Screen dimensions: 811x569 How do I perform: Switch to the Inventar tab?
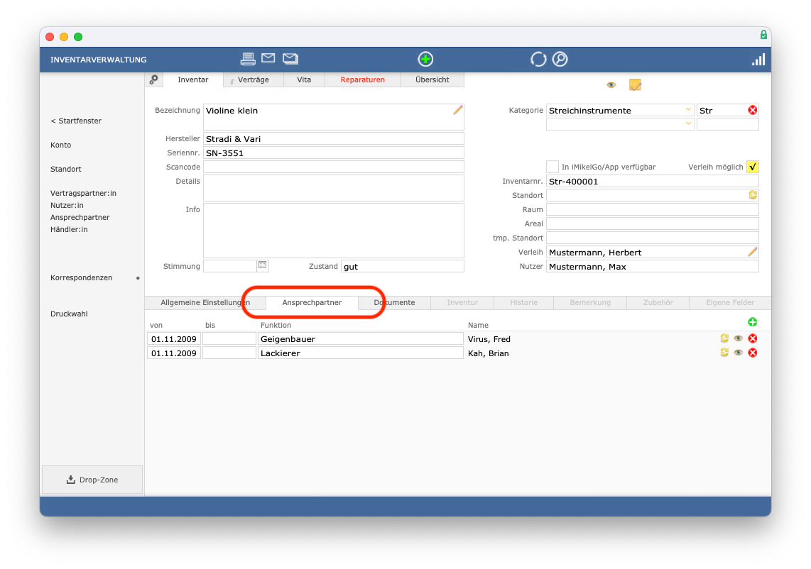click(192, 79)
